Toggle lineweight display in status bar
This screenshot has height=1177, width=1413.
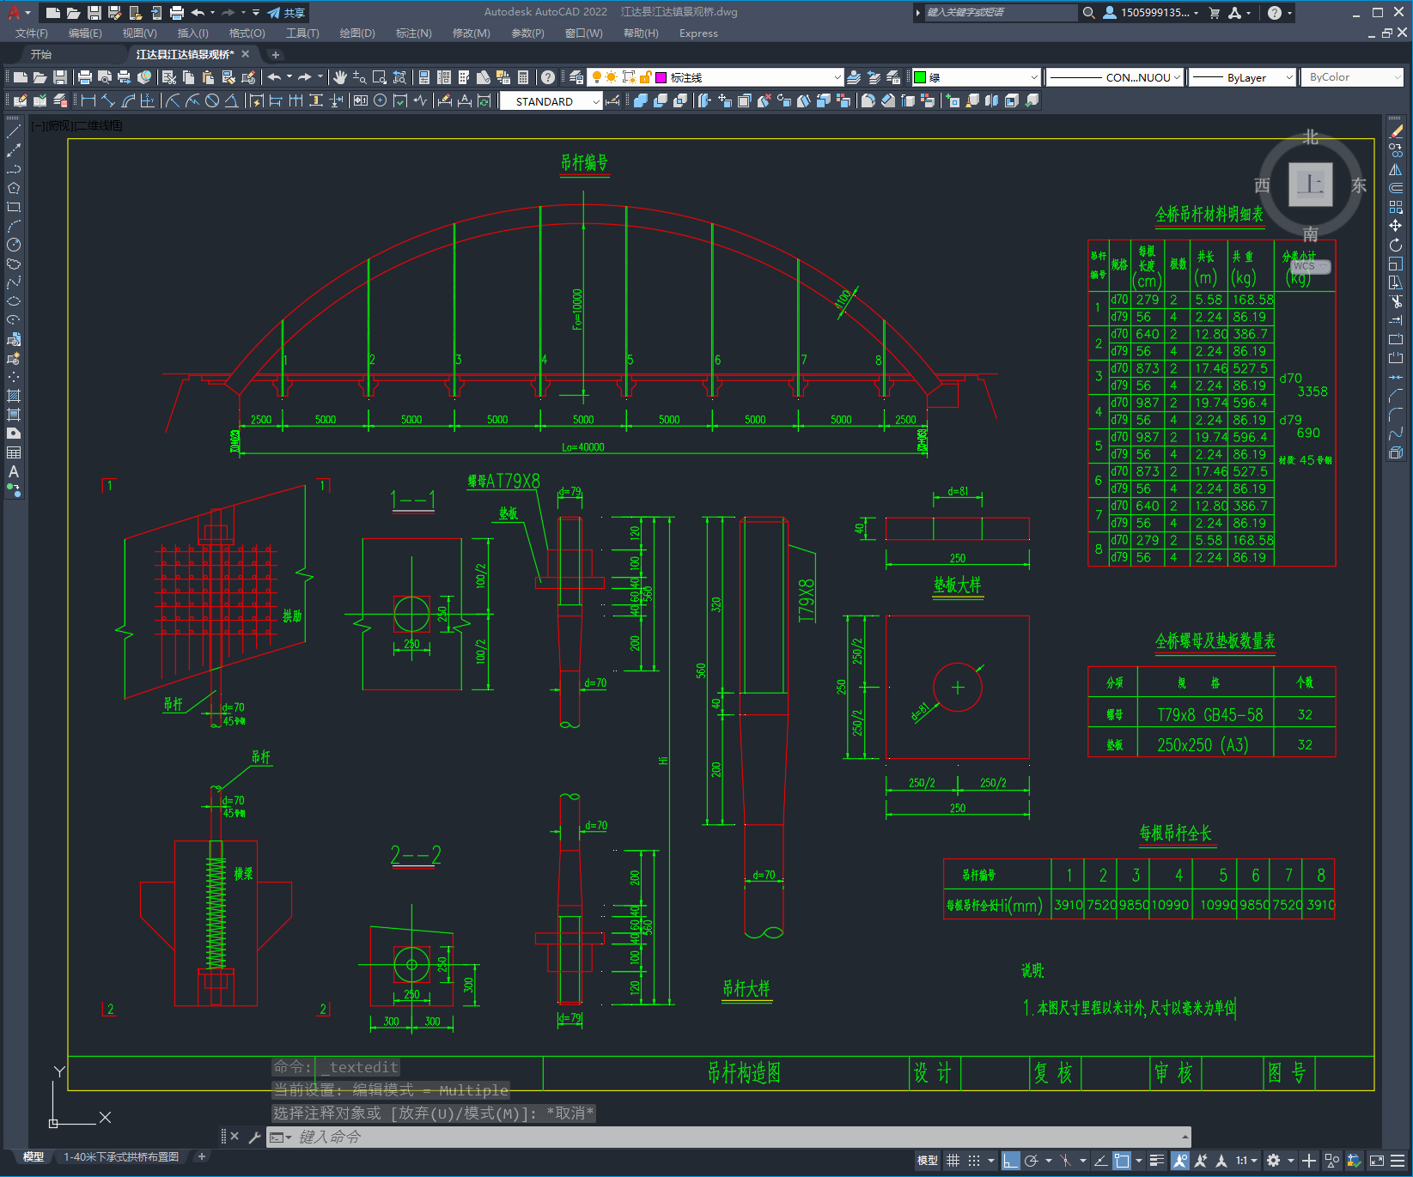(1157, 1161)
